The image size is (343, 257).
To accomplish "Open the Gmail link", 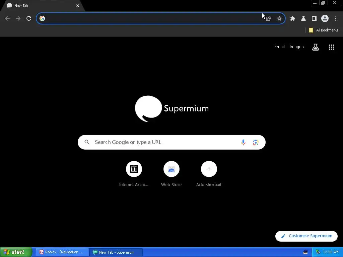I will 279,47.
